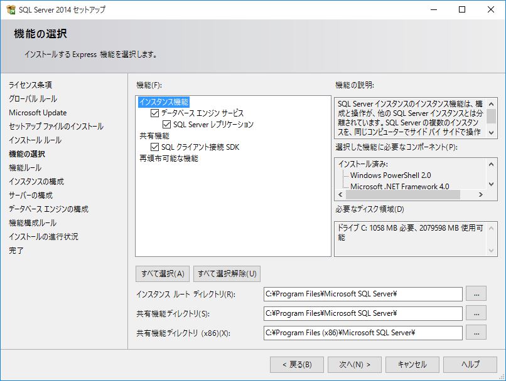506x381 pixels.
Task: Toggle SQL クライアント接続 SDK checkbox
Action: click(155, 147)
